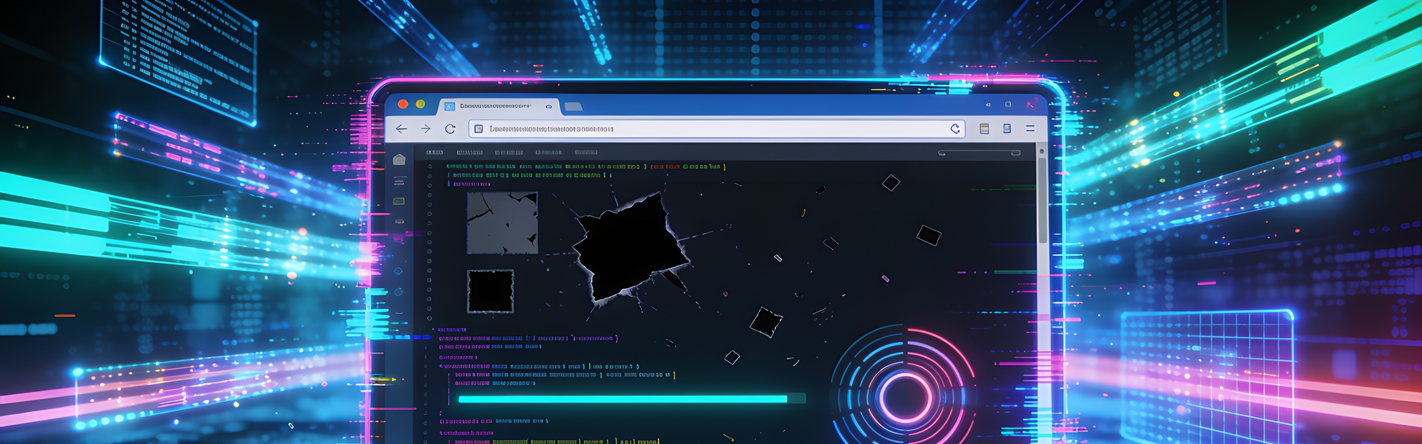Open the yellow panel icon beside the address bar
The image size is (1422, 444).
point(984,129)
